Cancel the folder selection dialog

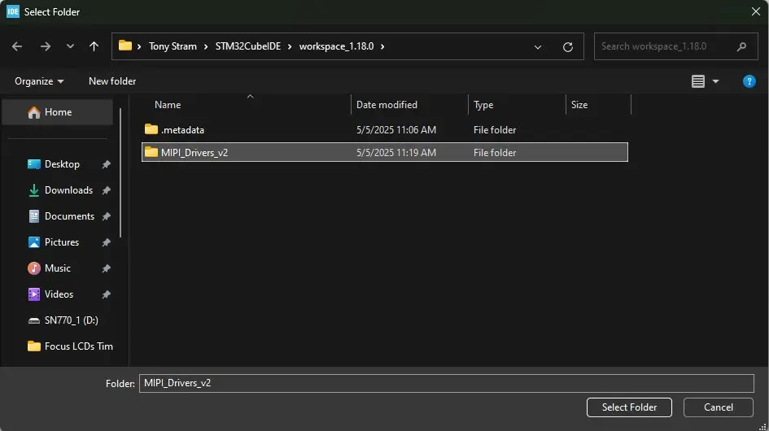[x=718, y=407]
